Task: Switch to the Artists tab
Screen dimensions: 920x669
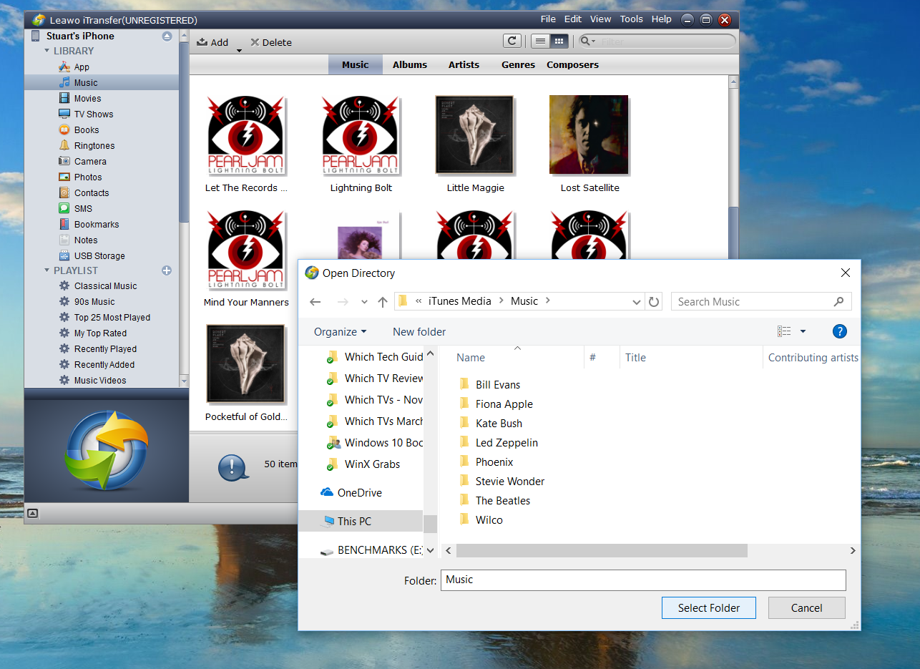Action: click(x=464, y=64)
